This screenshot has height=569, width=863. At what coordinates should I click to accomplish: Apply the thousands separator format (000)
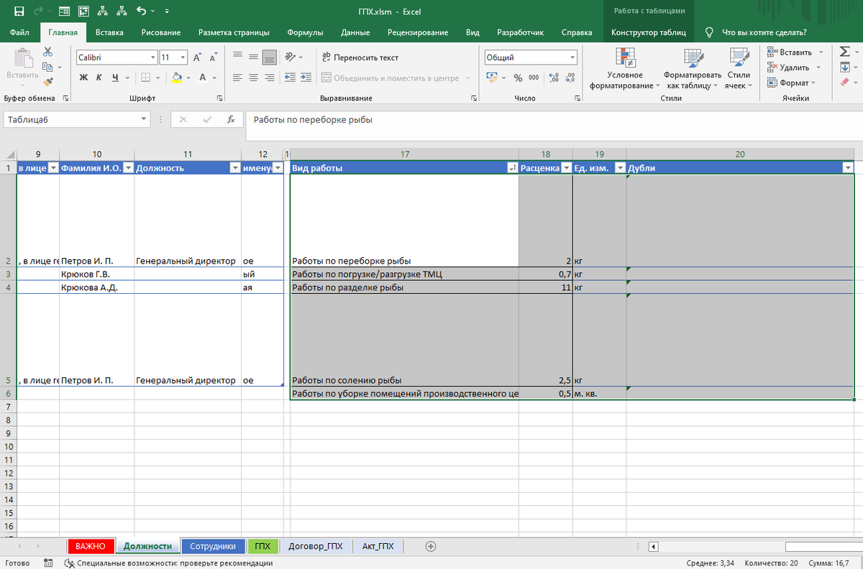coord(534,78)
